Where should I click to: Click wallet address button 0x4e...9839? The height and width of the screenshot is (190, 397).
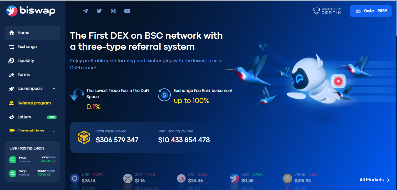coord(371,11)
